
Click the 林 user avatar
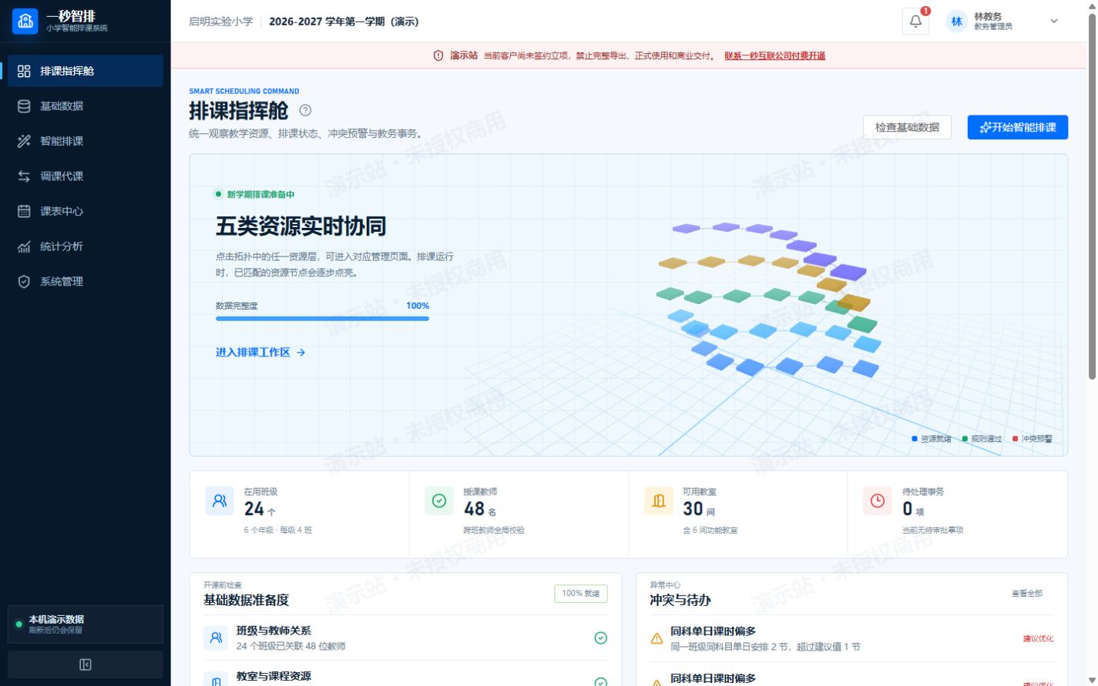tap(956, 22)
